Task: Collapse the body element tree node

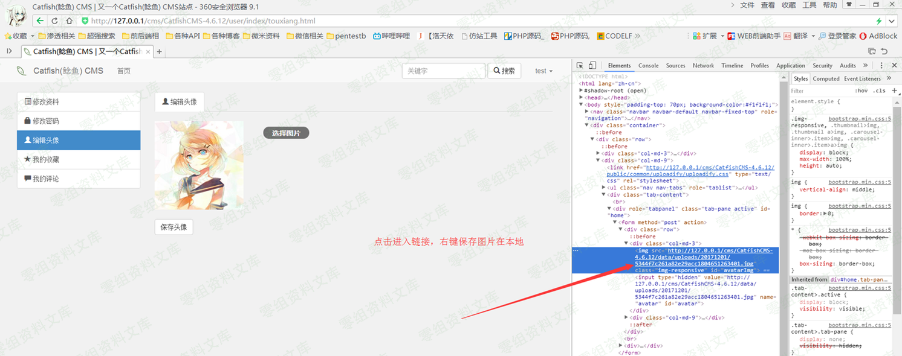Action: 581,104
